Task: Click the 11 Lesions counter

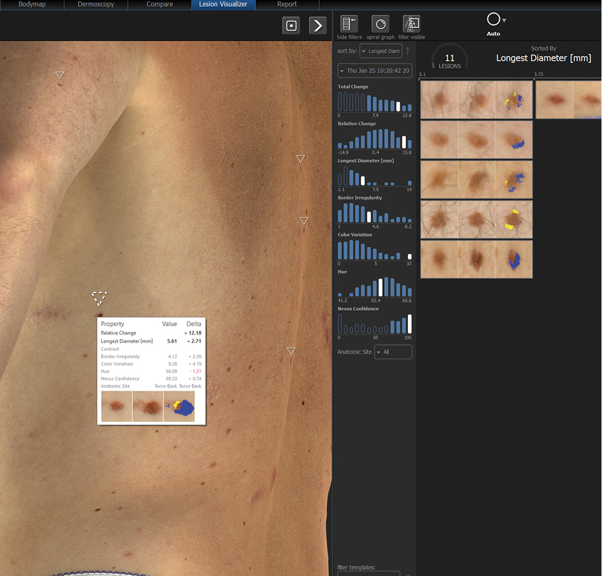Action: coord(449,60)
